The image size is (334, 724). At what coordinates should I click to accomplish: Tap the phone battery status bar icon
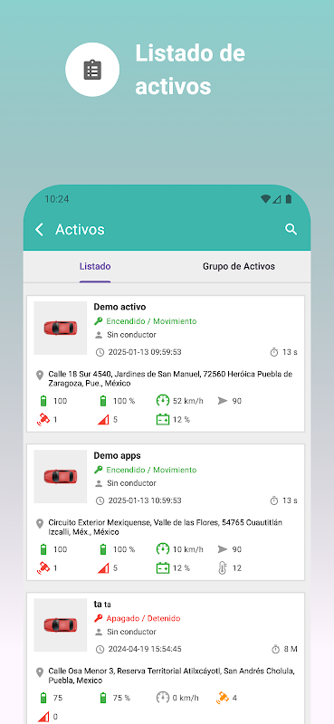(x=289, y=199)
